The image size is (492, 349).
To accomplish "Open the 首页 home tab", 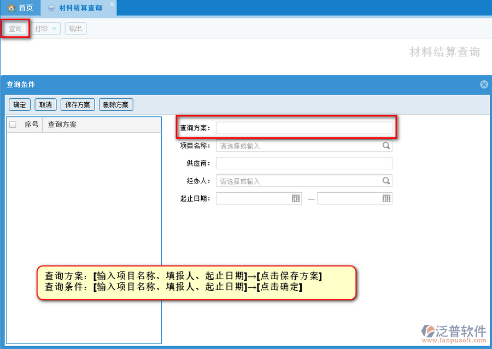I will pyautogui.click(x=20, y=8).
